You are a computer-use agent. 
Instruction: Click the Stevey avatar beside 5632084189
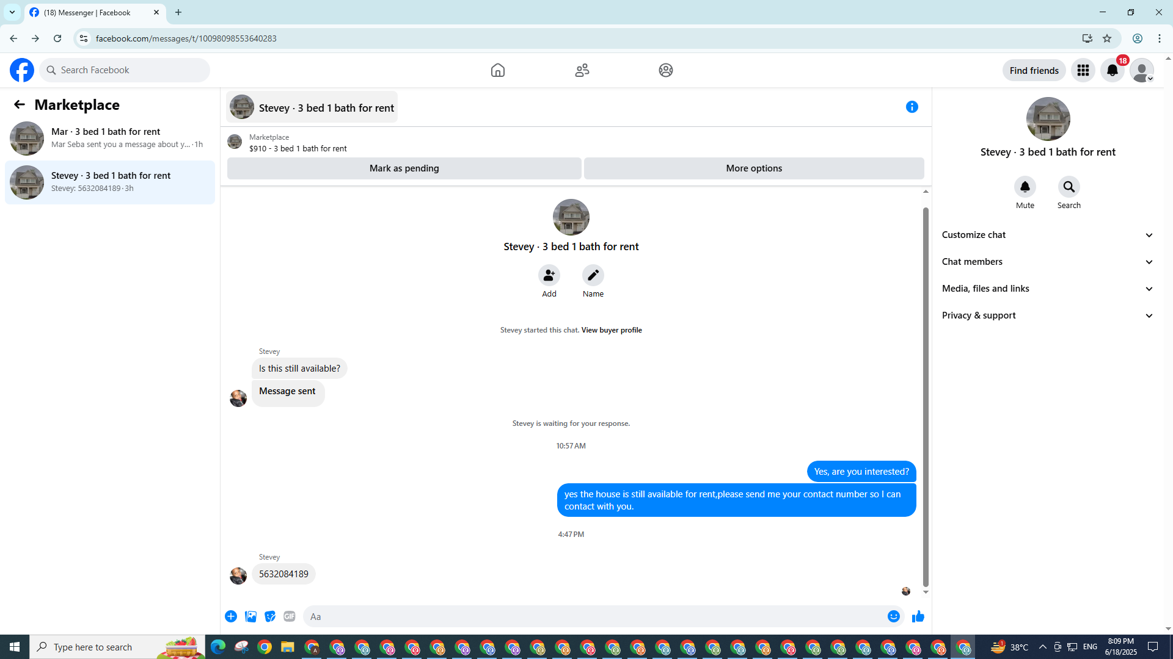[238, 575]
